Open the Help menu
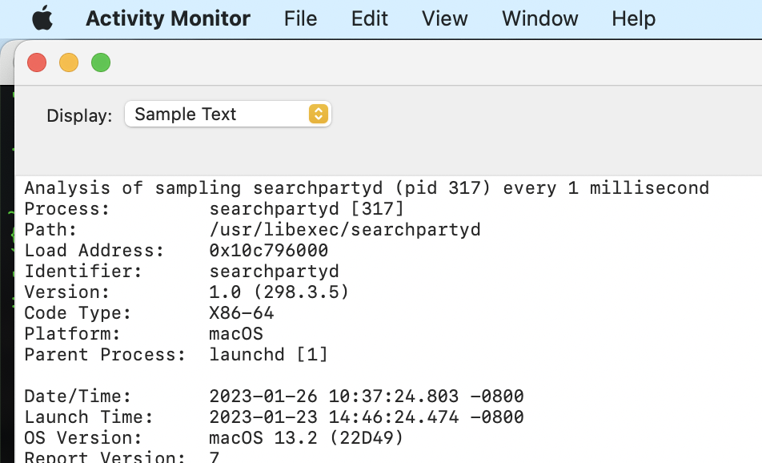This screenshot has width=762, height=463. pos(633,18)
